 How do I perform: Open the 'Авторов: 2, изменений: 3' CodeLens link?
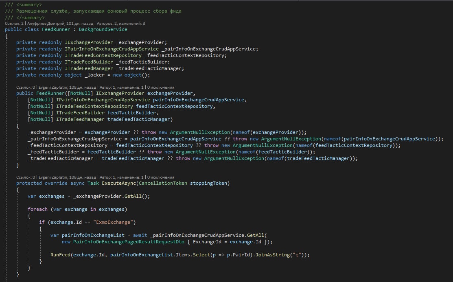(121, 24)
